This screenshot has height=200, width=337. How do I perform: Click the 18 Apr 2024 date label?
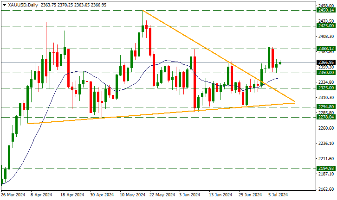(x=72, y=195)
